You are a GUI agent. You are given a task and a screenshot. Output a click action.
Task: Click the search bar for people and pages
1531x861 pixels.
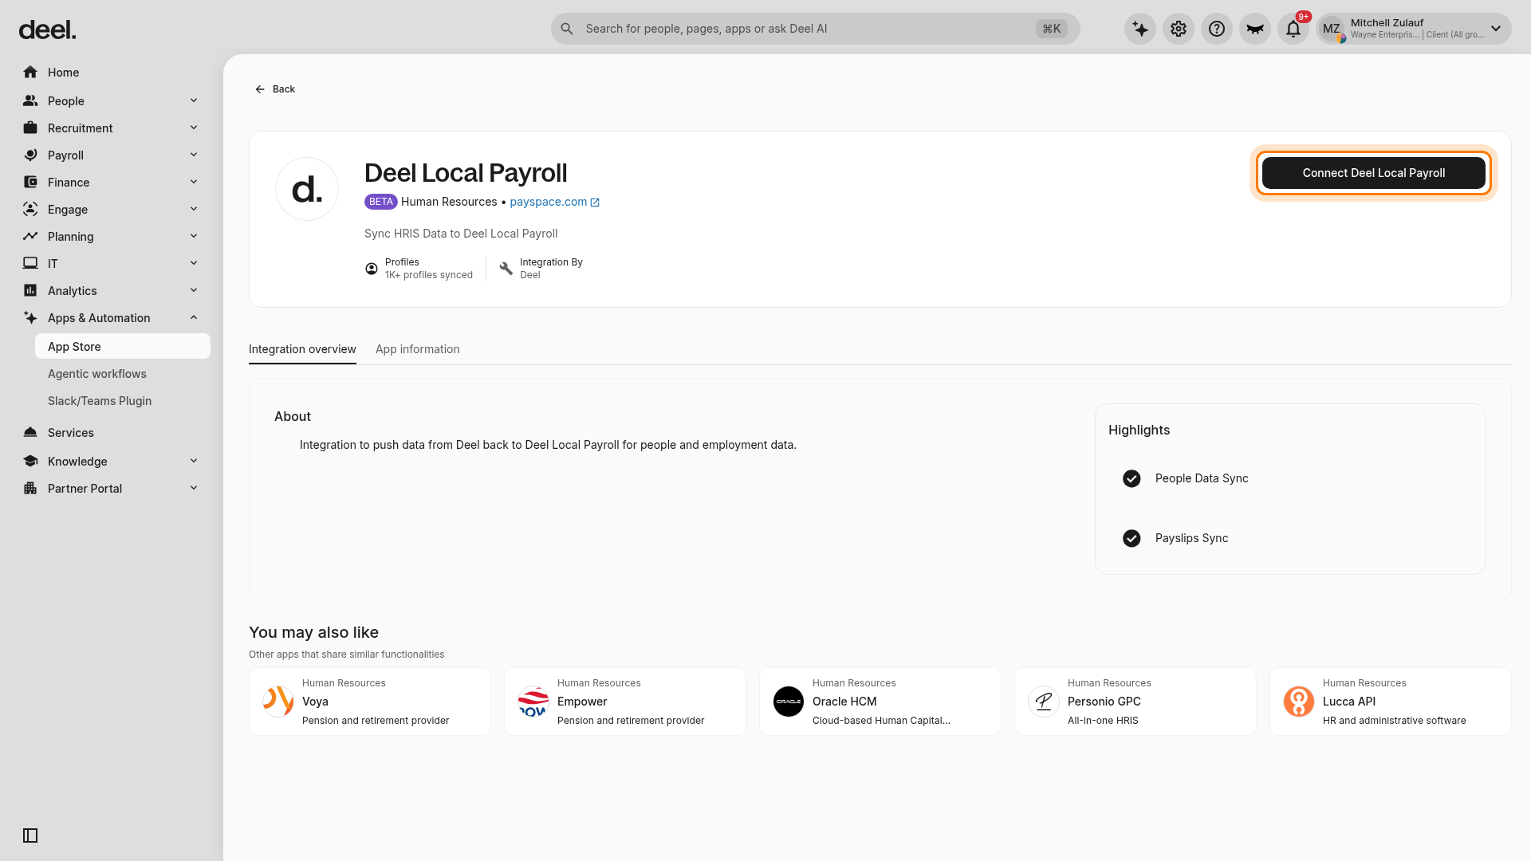point(816,29)
